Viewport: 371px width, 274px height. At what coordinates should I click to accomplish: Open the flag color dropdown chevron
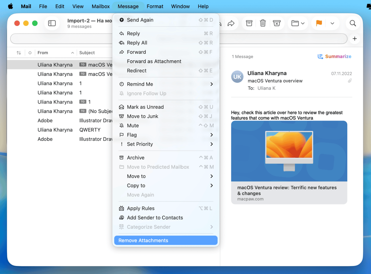(x=333, y=23)
